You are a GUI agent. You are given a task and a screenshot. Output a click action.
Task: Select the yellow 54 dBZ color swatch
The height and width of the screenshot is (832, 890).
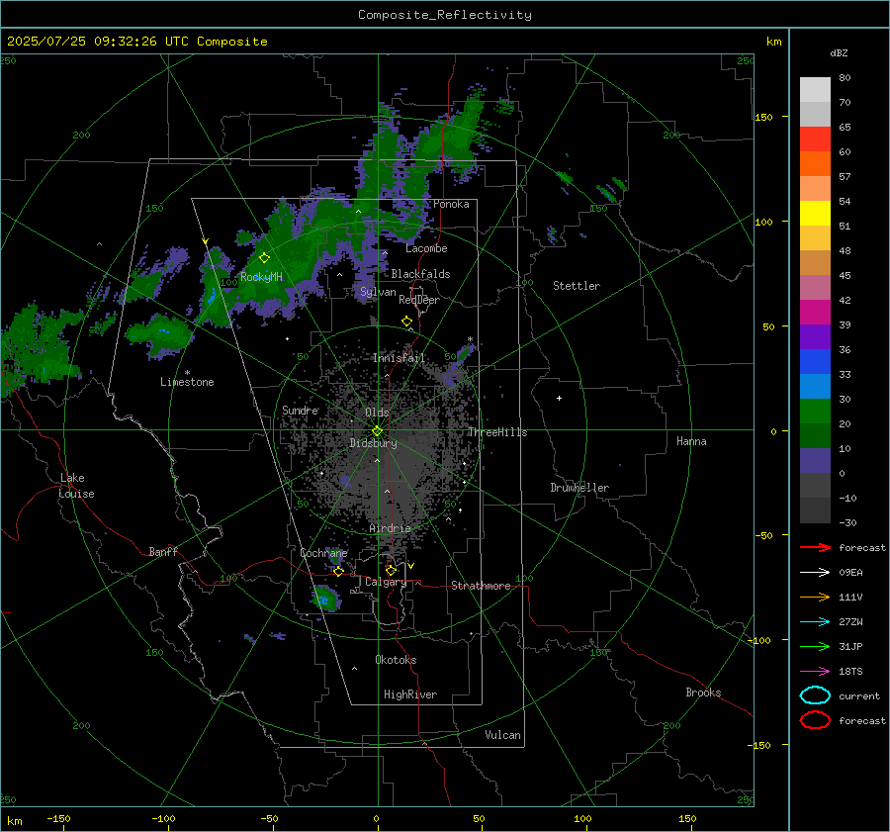815,213
